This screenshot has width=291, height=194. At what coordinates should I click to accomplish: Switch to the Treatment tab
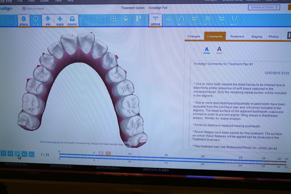click(237, 36)
